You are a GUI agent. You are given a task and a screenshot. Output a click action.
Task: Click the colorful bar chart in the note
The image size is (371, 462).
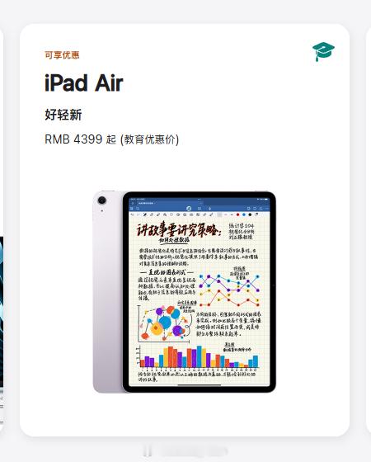[x=198, y=356]
